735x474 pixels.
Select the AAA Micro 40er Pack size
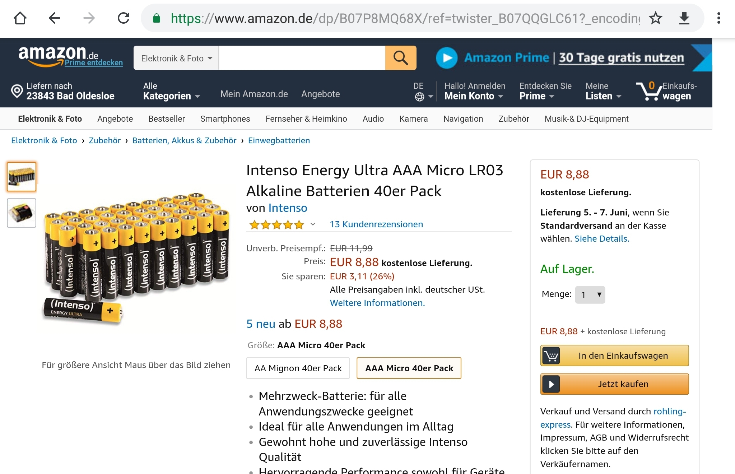point(409,368)
